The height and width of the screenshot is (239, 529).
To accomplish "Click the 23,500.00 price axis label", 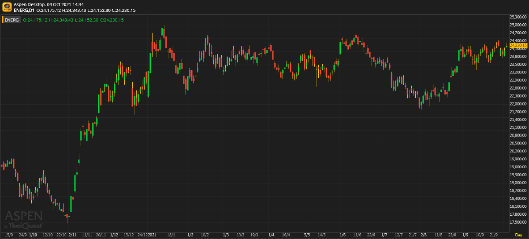I will coord(518,64).
